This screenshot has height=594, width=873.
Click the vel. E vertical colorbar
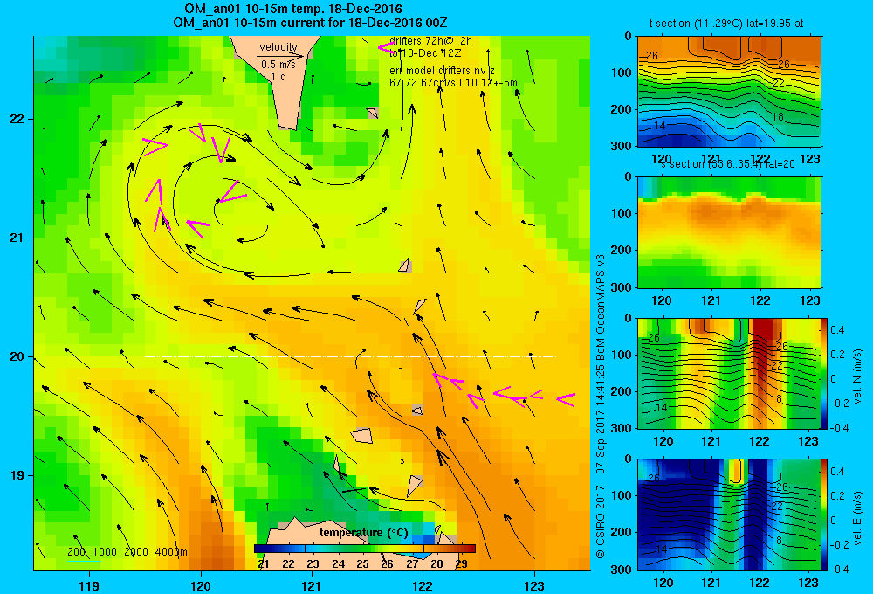pos(825,515)
